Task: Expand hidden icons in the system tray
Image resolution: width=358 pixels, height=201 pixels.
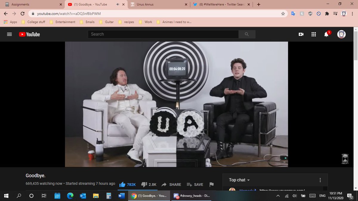Action: [278, 196]
